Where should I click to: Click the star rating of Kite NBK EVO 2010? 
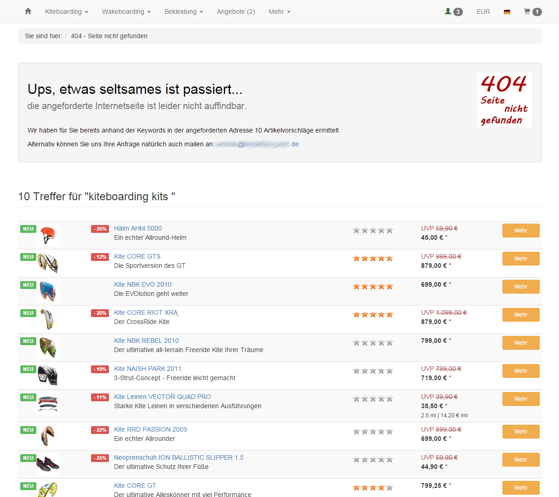point(373,286)
